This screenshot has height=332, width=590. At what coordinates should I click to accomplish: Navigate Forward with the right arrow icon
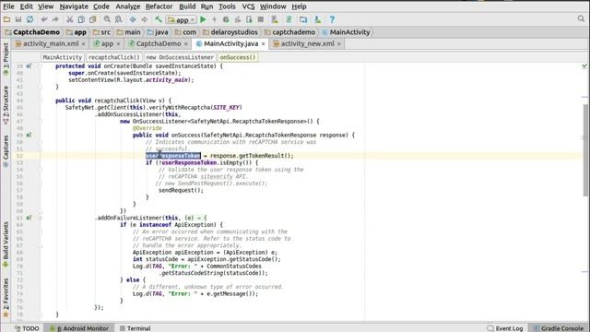[144, 19]
